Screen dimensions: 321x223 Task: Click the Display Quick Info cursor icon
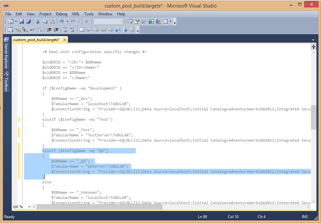(x=25, y=30)
